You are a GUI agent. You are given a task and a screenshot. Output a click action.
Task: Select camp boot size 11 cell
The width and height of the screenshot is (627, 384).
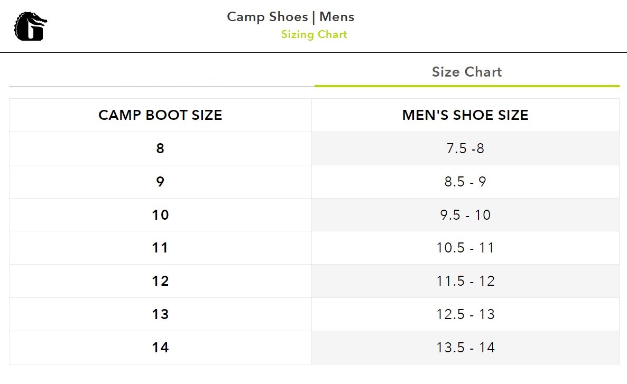[x=160, y=248]
